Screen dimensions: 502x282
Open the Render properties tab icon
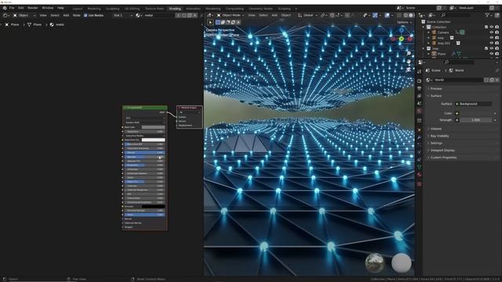point(419,81)
